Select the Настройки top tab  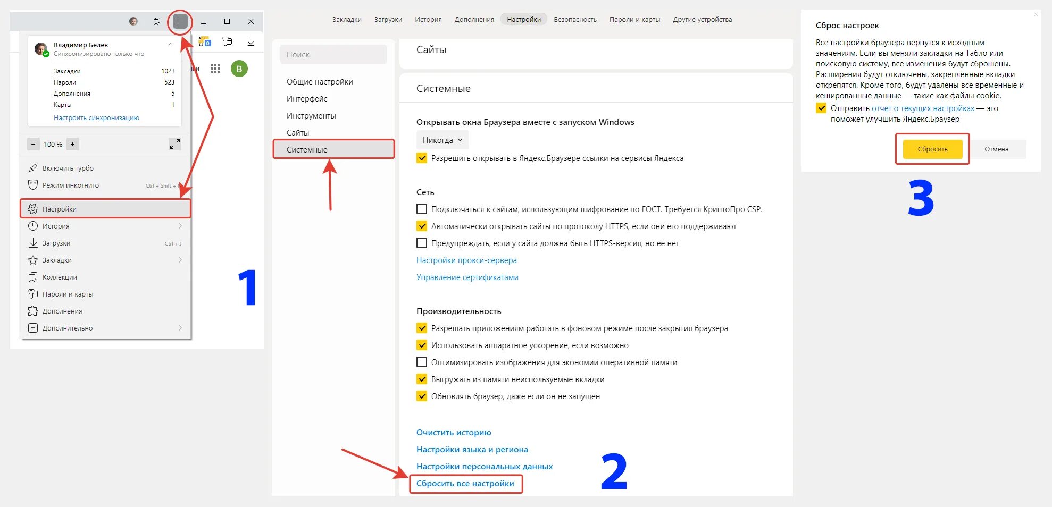pyautogui.click(x=524, y=20)
